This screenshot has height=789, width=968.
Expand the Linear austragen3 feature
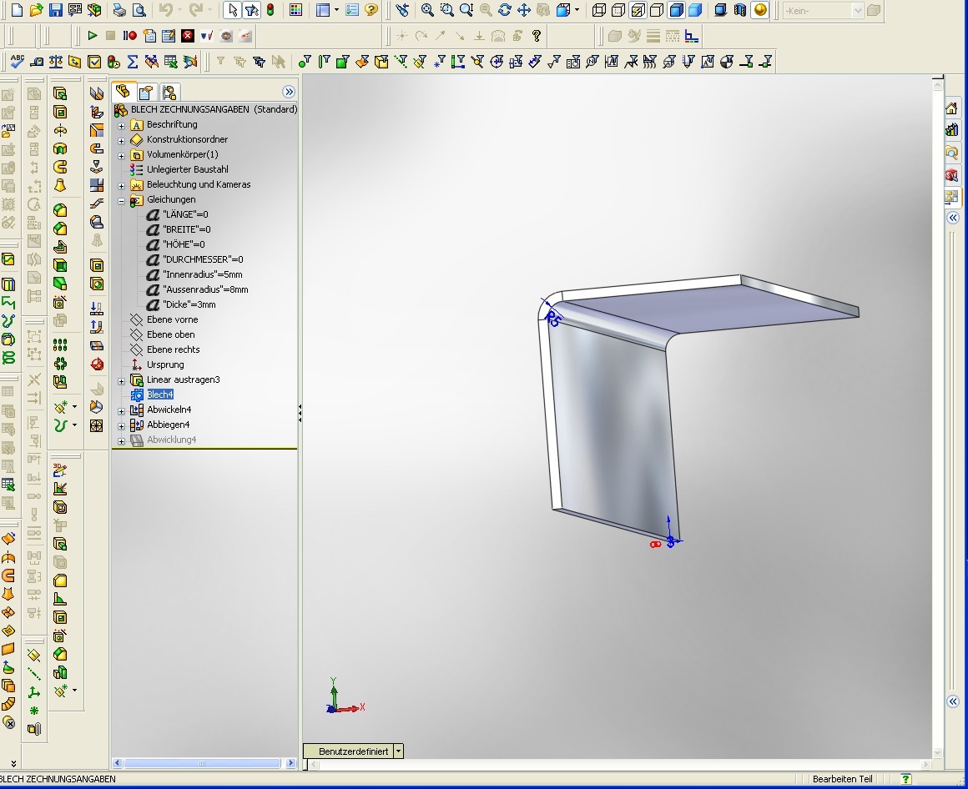[122, 380]
